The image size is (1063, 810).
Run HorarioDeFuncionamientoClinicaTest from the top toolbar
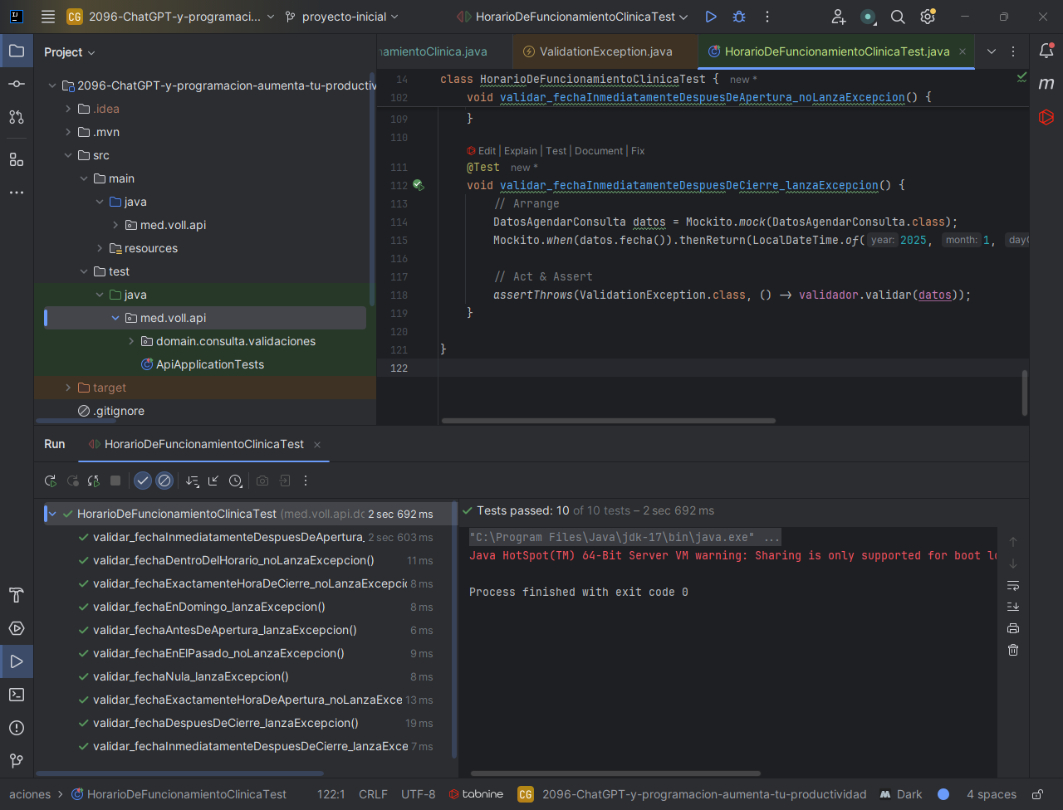(x=710, y=17)
